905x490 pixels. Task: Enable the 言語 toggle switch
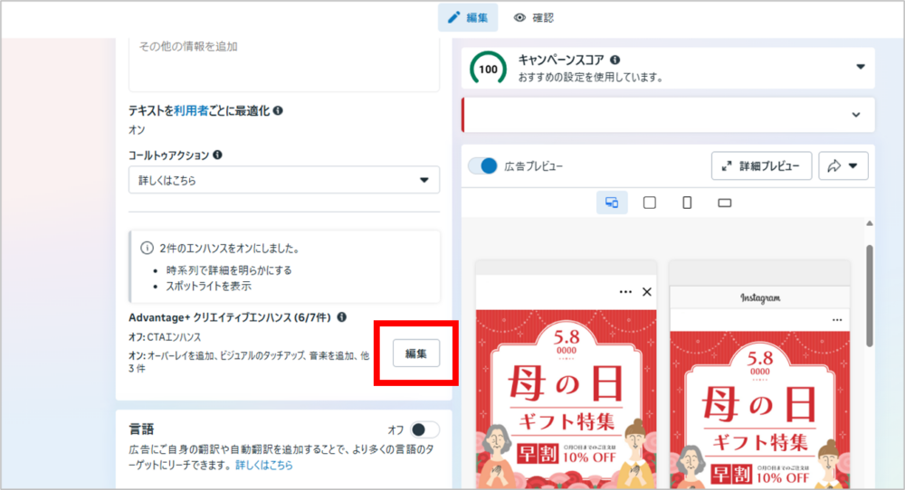pos(424,429)
